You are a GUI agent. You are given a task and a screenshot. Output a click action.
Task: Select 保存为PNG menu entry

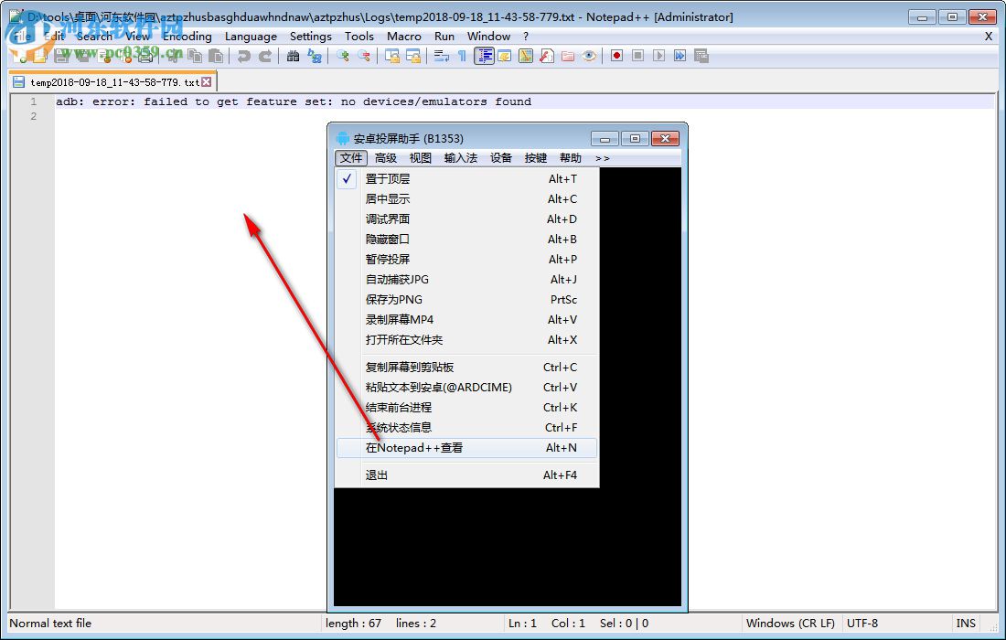click(x=467, y=300)
